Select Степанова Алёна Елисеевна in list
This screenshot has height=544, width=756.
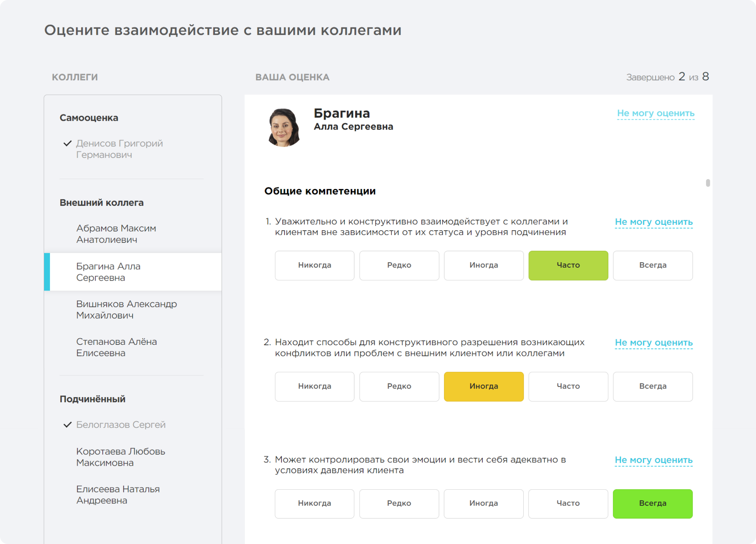pyautogui.click(x=117, y=347)
